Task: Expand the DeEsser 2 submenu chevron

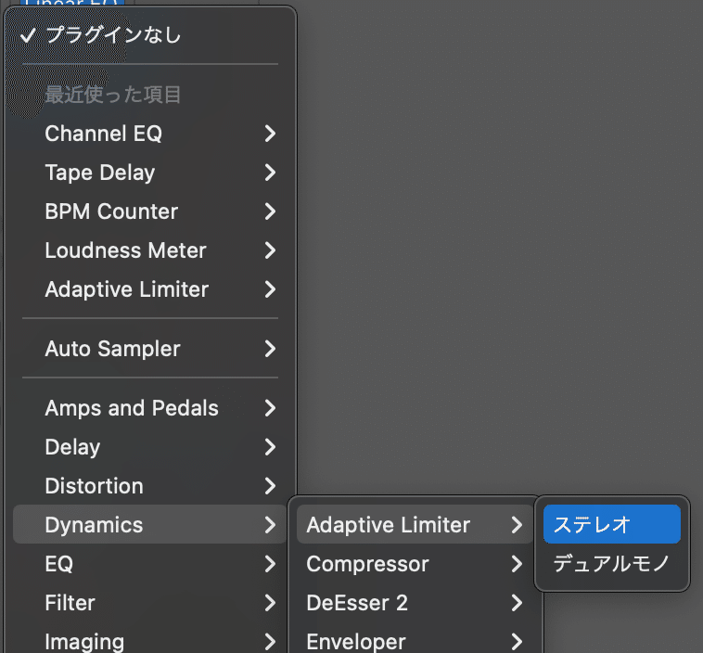Action: tap(517, 603)
